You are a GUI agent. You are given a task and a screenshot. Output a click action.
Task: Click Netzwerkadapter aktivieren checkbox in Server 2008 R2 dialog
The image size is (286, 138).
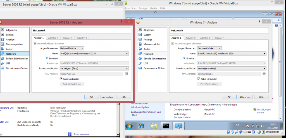35,44
